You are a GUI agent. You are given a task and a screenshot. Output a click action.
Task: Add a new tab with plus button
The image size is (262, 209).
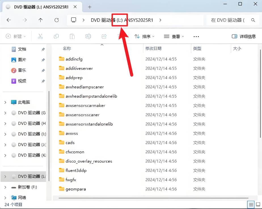coord(90,7)
